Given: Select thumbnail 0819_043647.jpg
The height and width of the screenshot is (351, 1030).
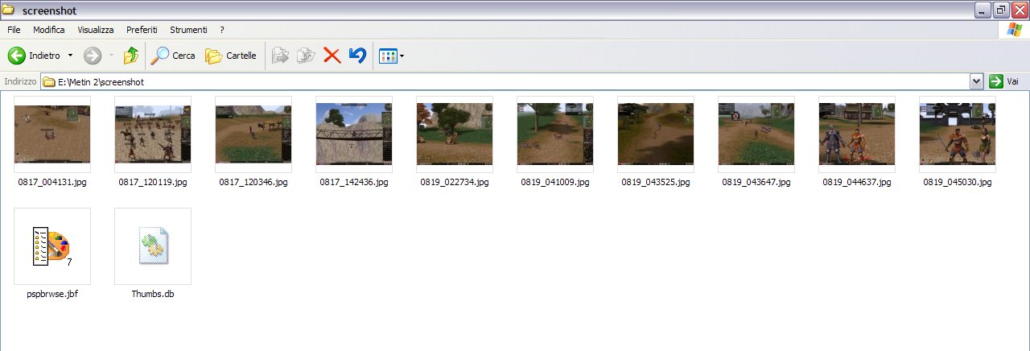Looking at the screenshot, I should 756,134.
